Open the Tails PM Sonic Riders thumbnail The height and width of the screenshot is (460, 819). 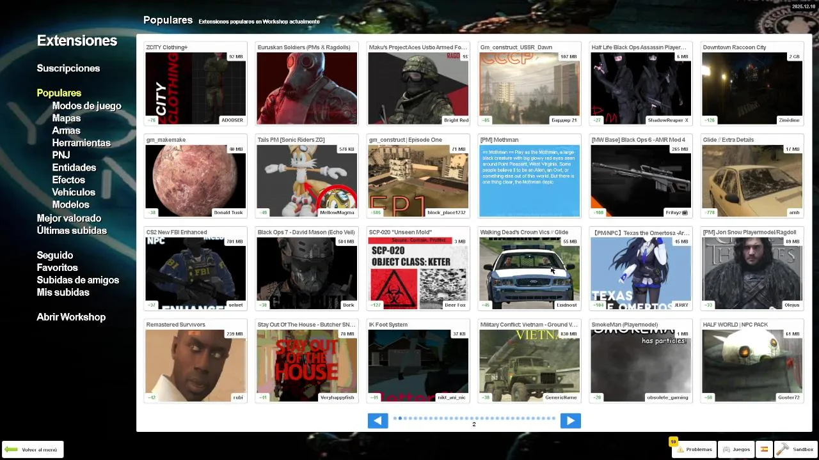click(x=306, y=181)
